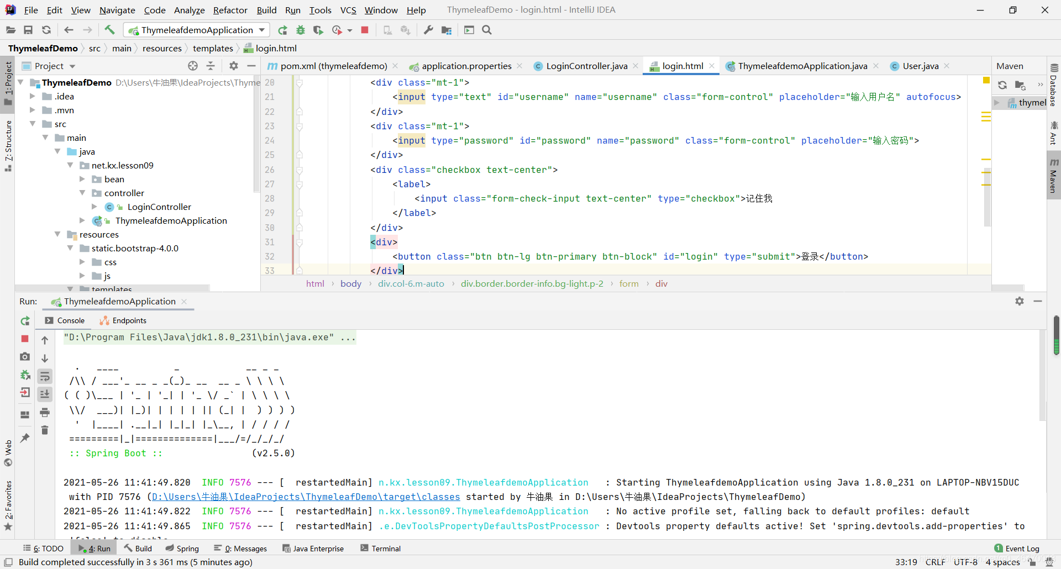
Task: Toggle the Structure side tool window
Action: pyautogui.click(x=8, y=145)
